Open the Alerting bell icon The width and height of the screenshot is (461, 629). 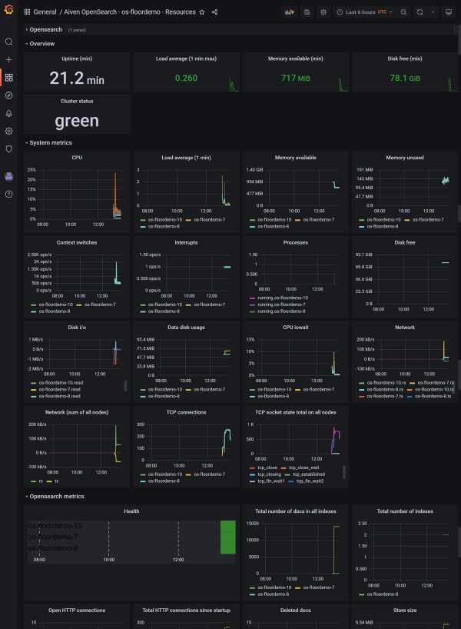click(x=8, y=113)
